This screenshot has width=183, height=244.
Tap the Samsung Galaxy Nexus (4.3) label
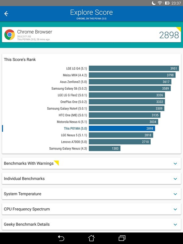pyautogui.click(x=68, y=149)
